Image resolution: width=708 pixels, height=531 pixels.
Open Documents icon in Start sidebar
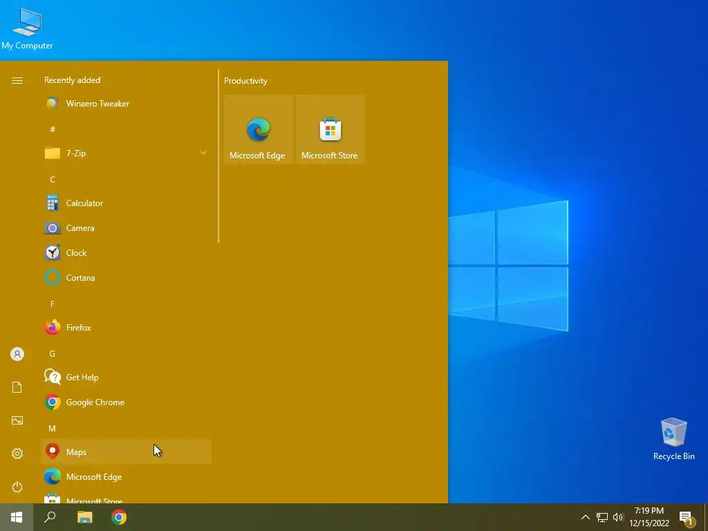tap(17, 387)
